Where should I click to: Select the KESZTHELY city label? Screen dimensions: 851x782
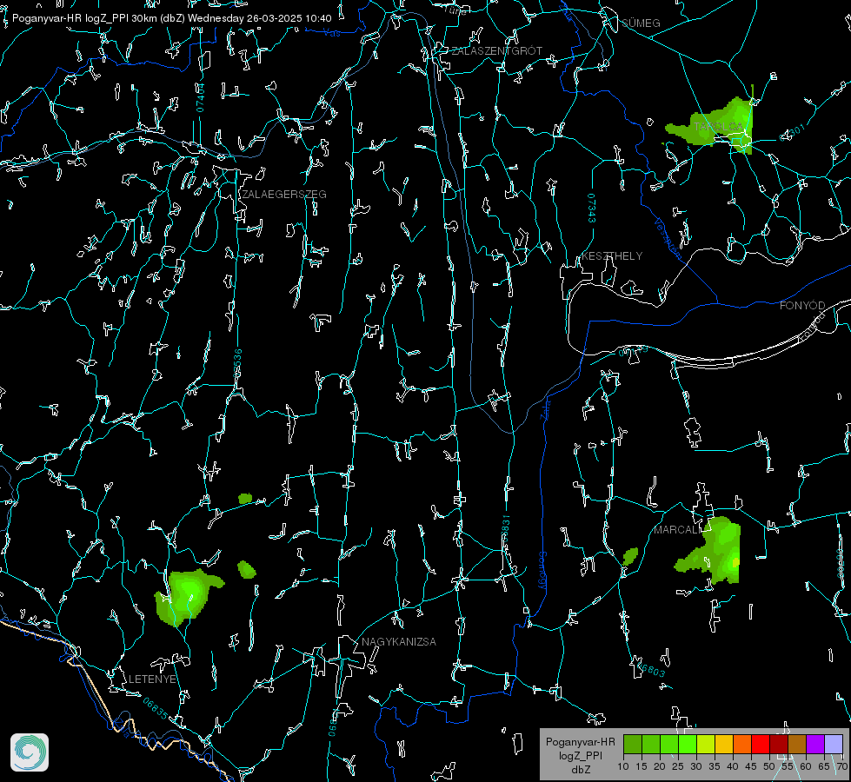(x=612, y=255)
